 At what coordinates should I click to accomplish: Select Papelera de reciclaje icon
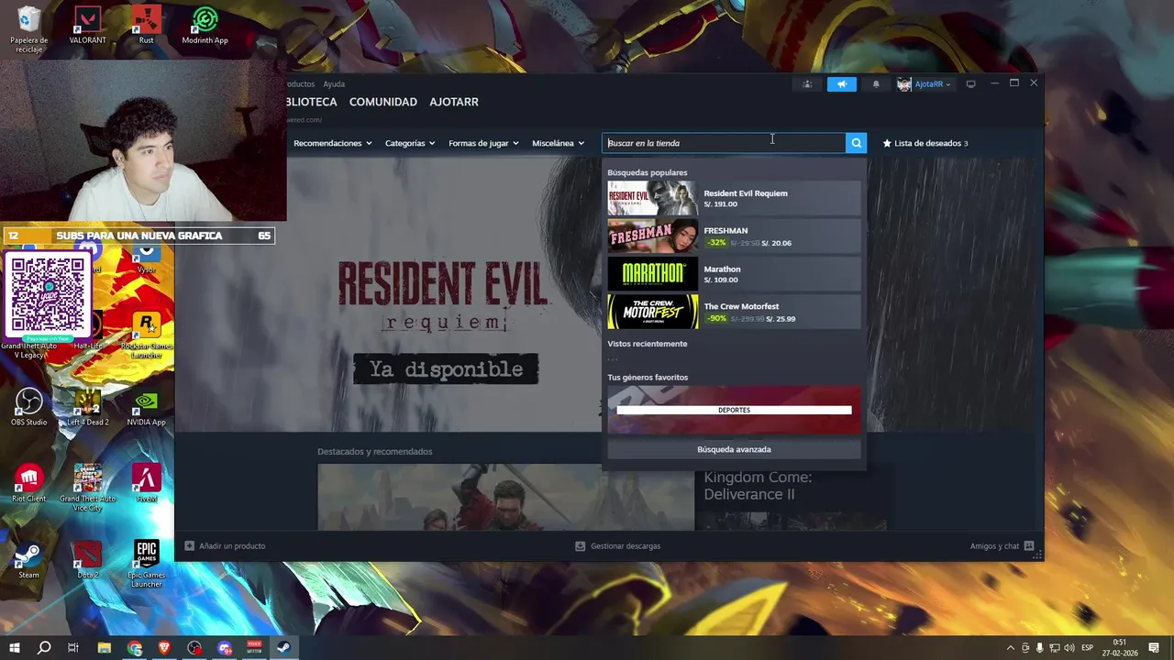tap(29, 29)
